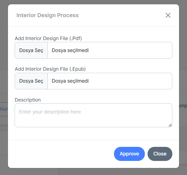Click the "Enter your description here" placeholder text
Viewport: 187px width, 175px height.
pyautogui.click(x=50, y=112)
